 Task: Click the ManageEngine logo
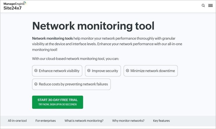pyautogui.click(x=15, y=3)
